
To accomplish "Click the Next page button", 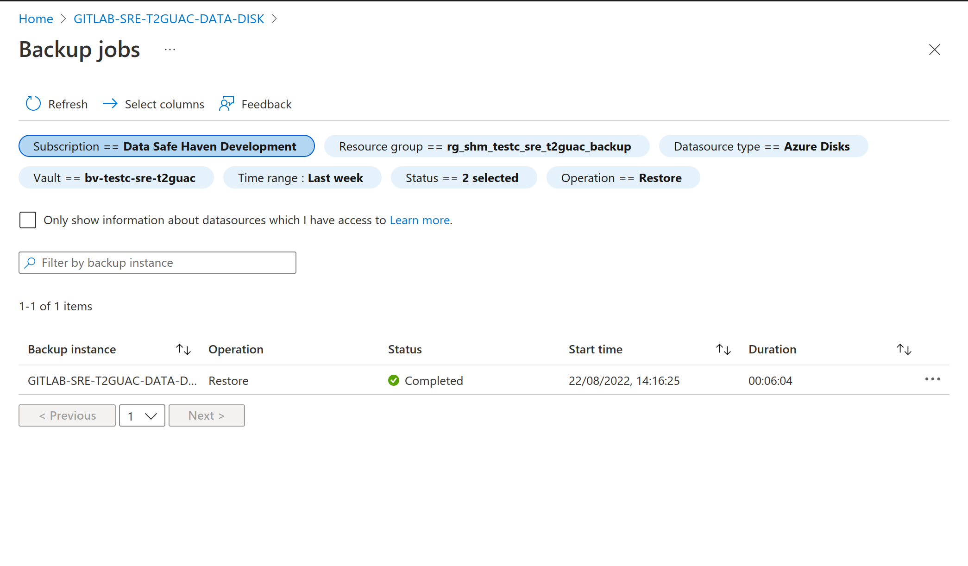I will point(207,415).
